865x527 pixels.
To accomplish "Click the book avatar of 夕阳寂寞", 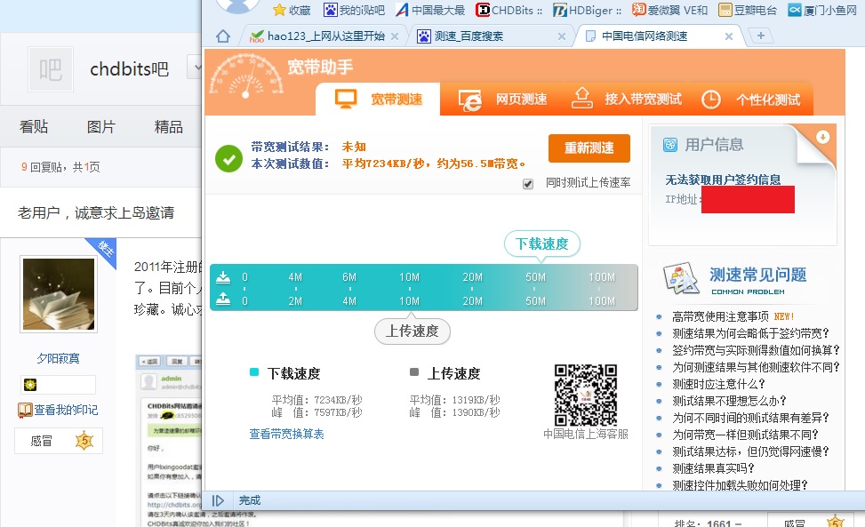I will coord(59,294).
